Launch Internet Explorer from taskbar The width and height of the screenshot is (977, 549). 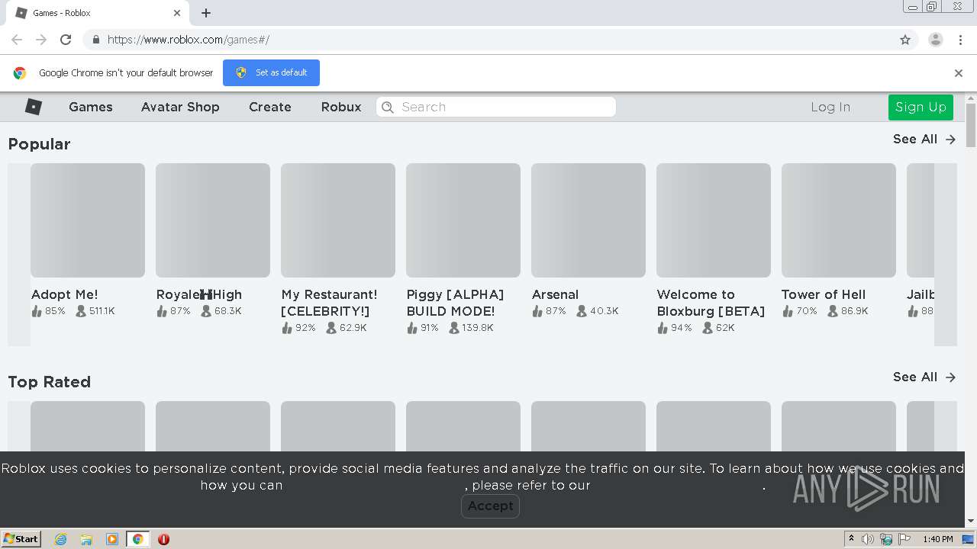pyautogui.click(x=60, y=539)
